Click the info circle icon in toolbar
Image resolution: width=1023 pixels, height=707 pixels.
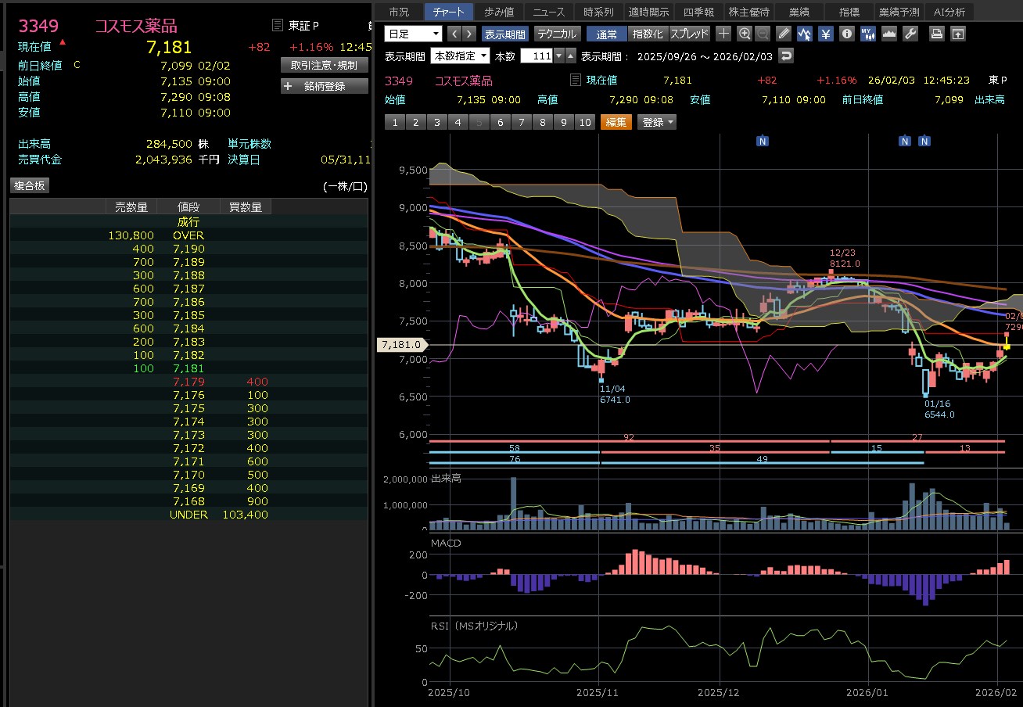[x=846, y=34]
